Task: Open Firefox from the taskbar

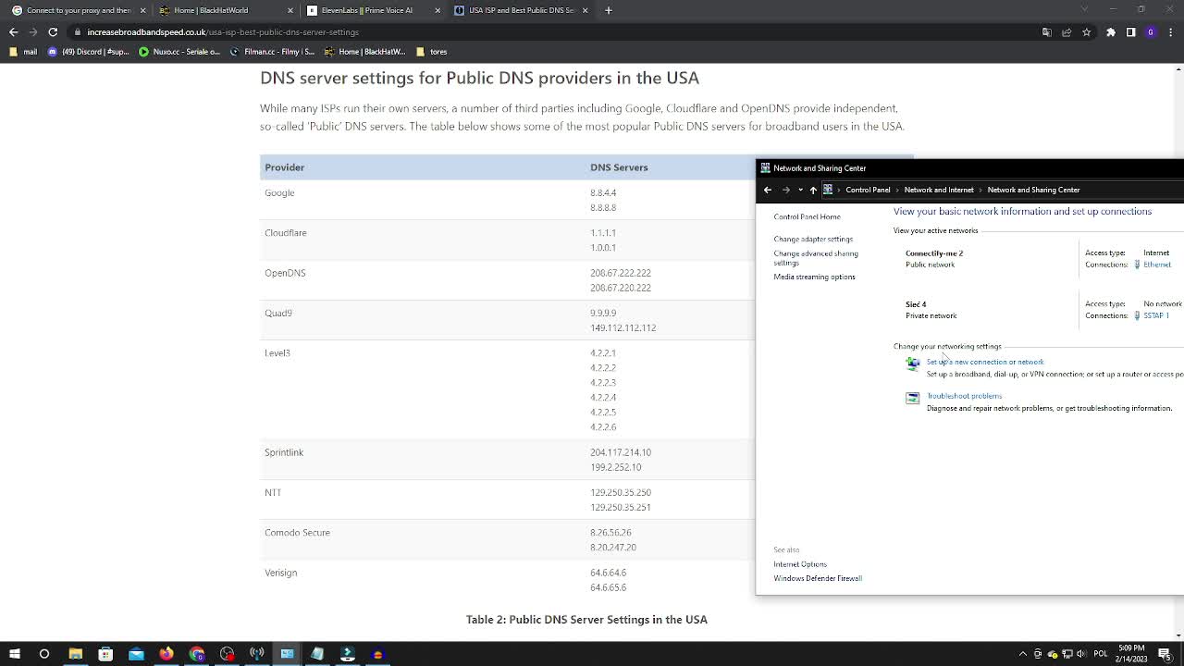Action: point(166,654)
